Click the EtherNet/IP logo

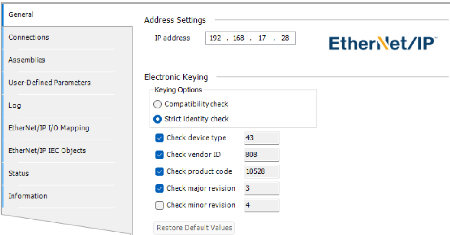pyautogui.click(x=383, y=43)
